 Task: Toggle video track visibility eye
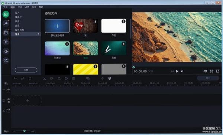9,99
